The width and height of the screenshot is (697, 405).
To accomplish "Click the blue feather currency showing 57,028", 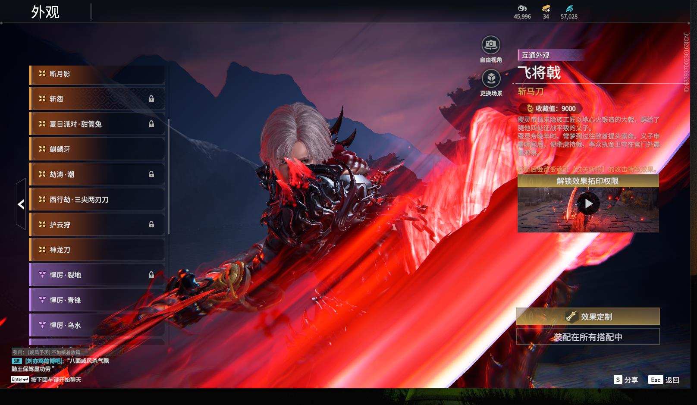I will (x=569, y=12).
